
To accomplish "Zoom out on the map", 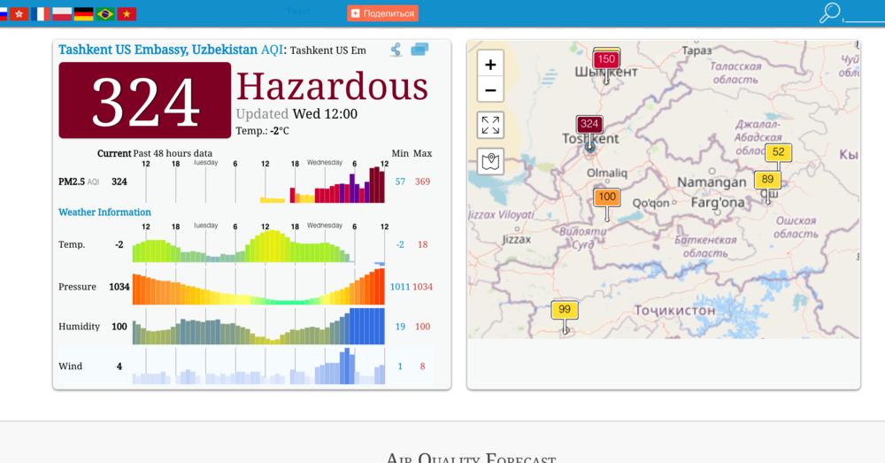I will point(490,90).
